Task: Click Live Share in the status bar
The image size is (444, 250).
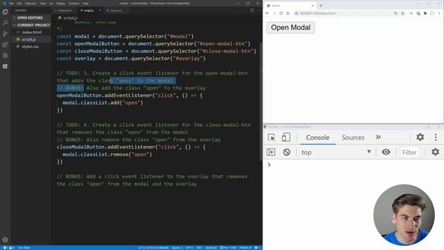Action: [24, 248]
